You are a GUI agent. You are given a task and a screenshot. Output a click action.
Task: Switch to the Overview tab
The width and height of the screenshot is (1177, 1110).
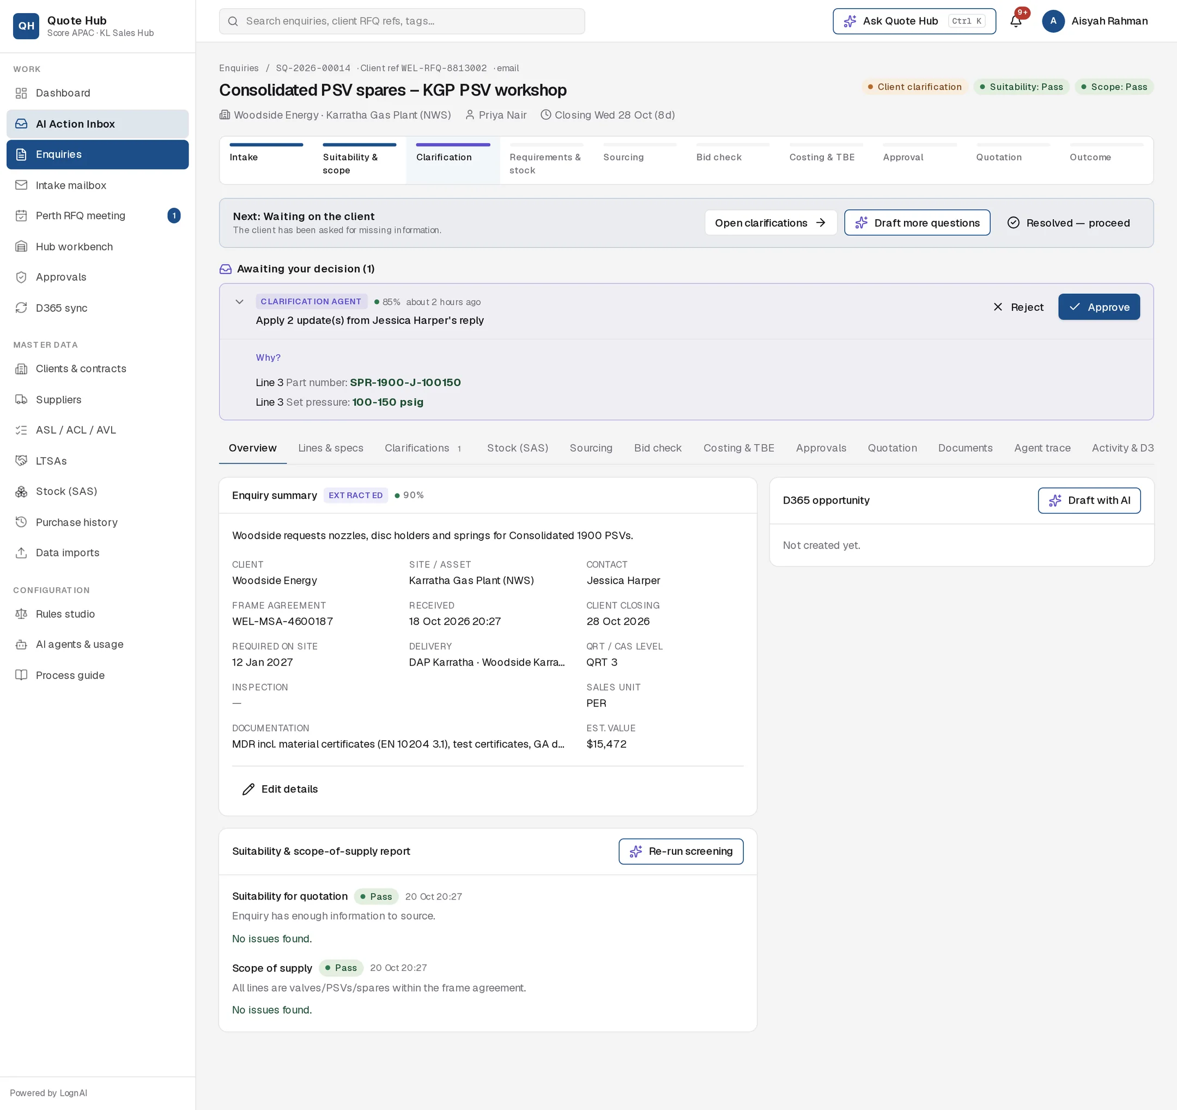pos(252,448)
